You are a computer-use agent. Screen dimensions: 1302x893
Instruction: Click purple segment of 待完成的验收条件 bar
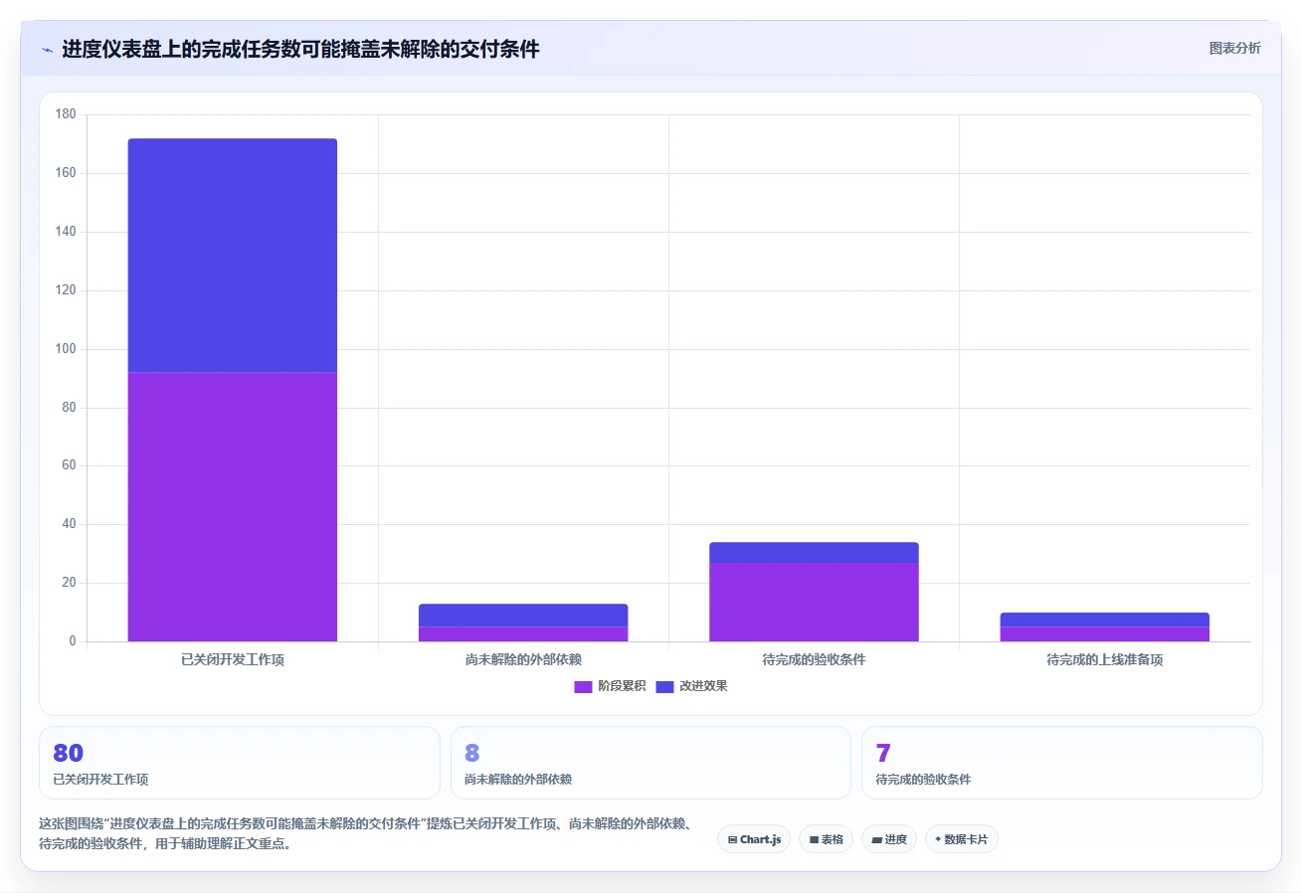(x=814, y=603)
